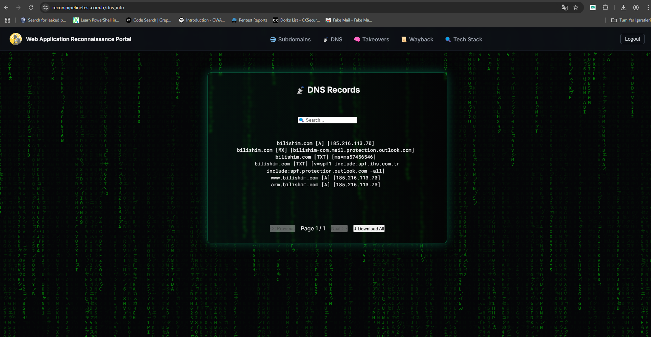Select the arm.bilishim.com [A] record
This screenshot has height=337, width=651.
[325, 185]
